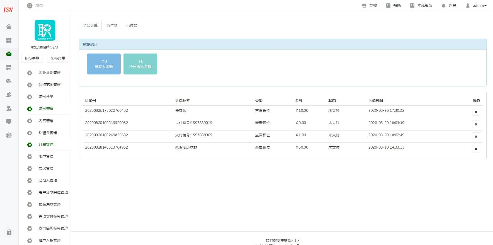Switch to the 全部订单 tab
Screen dimensions: 493x245
(90, 25)
